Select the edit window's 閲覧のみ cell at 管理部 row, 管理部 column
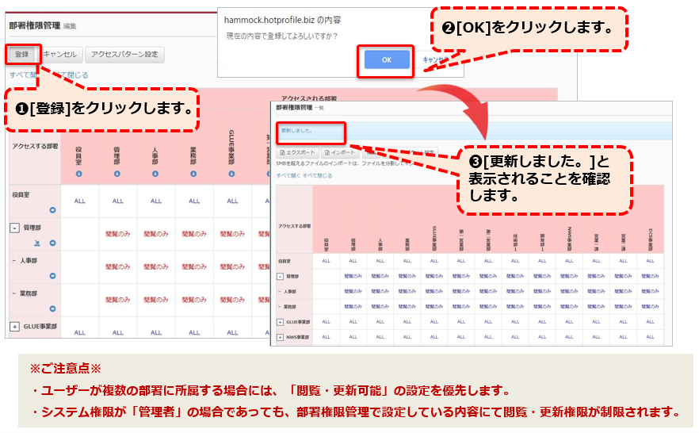Viewport: 699px width, 433px height. click(117, 234)
